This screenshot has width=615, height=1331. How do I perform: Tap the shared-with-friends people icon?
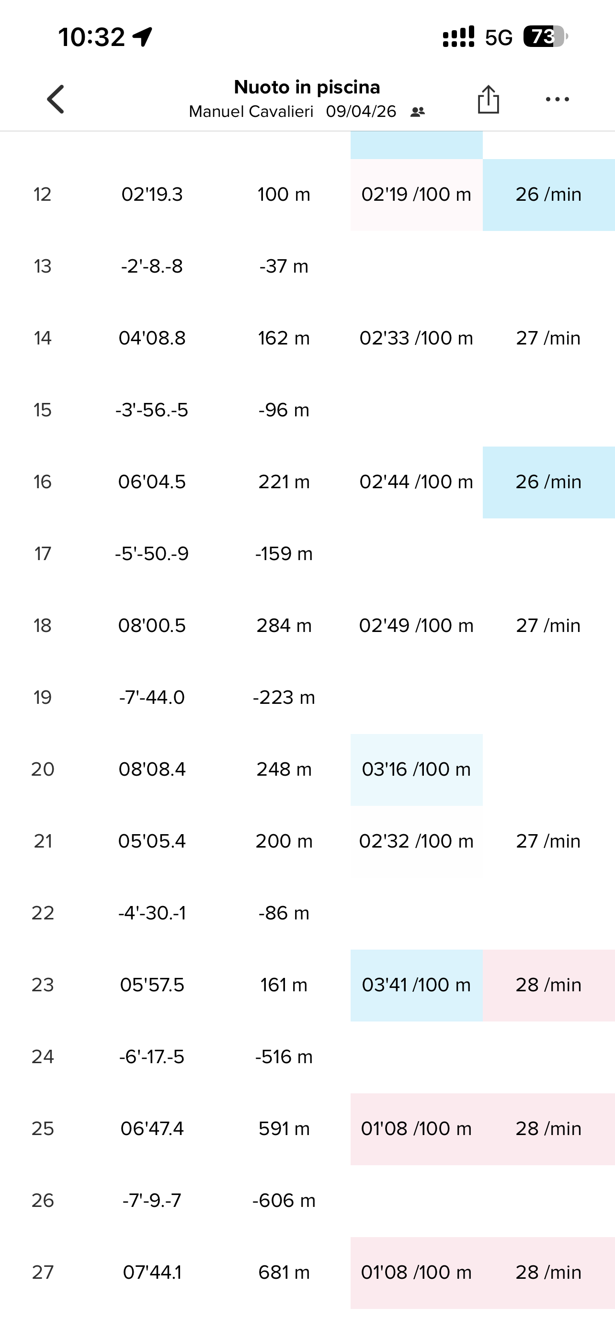[x=417, y=112]
